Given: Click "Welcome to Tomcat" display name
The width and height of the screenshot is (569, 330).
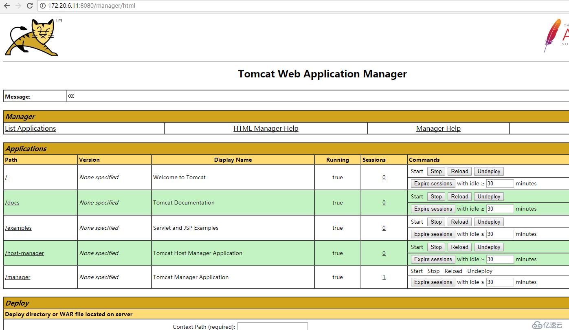Looking at the screenshot, I should (179, 177).
